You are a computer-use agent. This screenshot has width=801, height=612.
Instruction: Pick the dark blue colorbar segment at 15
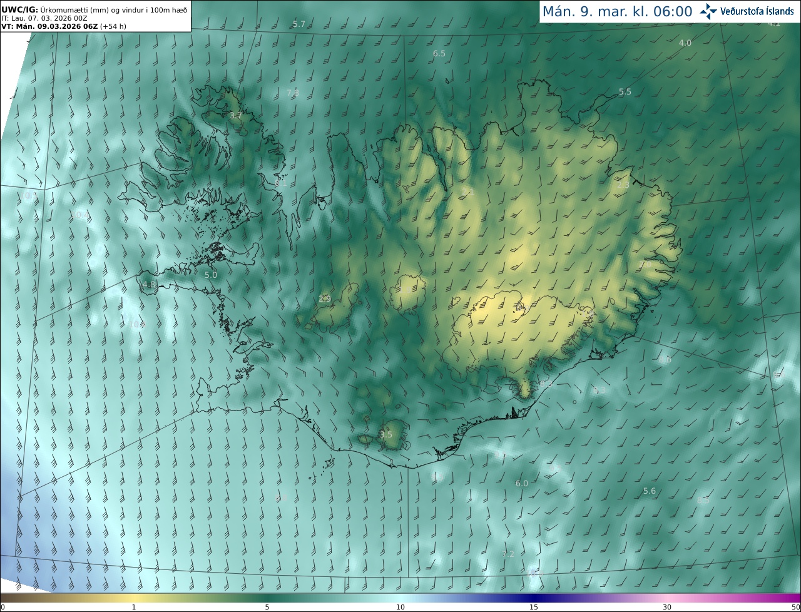point(534,597)
